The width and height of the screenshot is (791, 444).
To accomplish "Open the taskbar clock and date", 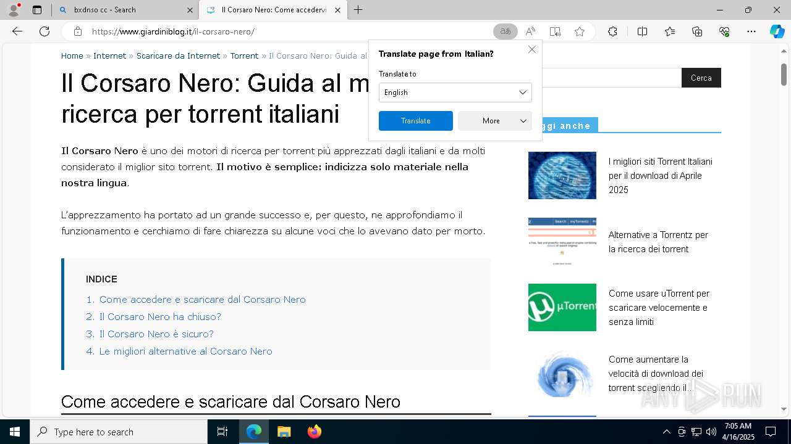I will click(x=738, y=432).
